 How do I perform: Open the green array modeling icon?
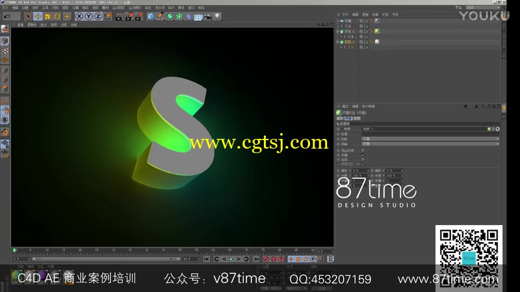179,16
